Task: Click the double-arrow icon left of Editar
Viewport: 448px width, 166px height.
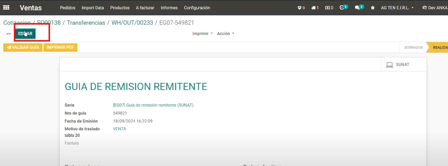Action: point(8,34)
